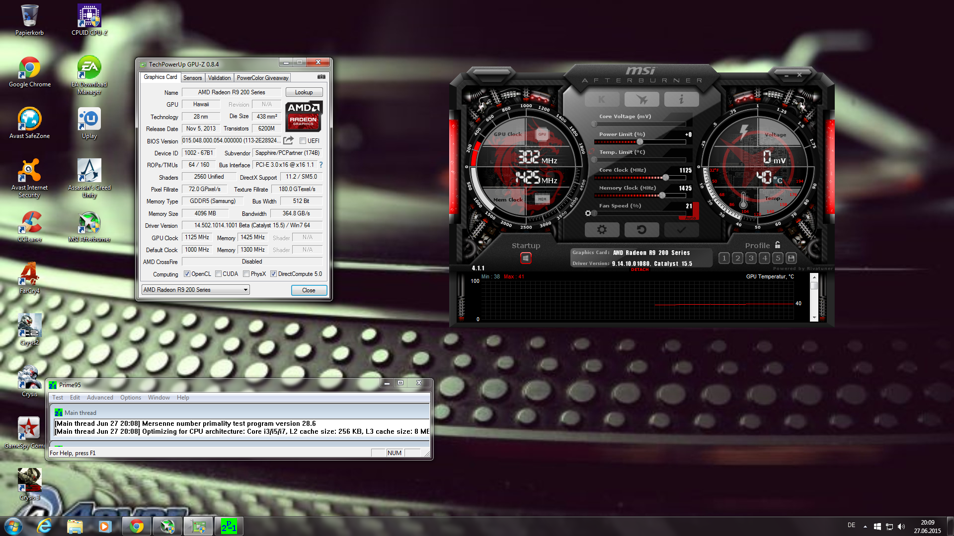Click the Core Clock slider handle
Viewport: 954px width, 536px height.
665,178
